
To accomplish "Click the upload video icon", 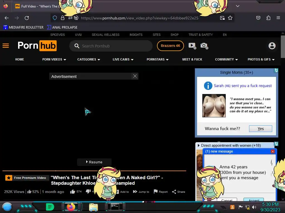I will [192, 46].
